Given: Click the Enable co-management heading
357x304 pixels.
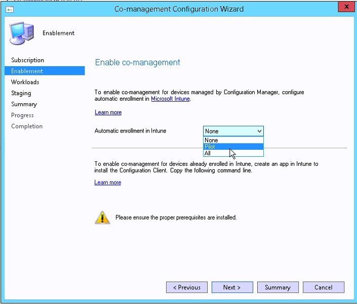Looking at the screenshot, I should tap(138, 62).
